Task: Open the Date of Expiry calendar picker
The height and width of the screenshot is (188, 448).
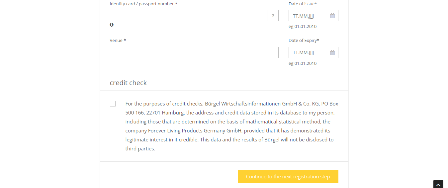Action: click(x=332, y=53)
